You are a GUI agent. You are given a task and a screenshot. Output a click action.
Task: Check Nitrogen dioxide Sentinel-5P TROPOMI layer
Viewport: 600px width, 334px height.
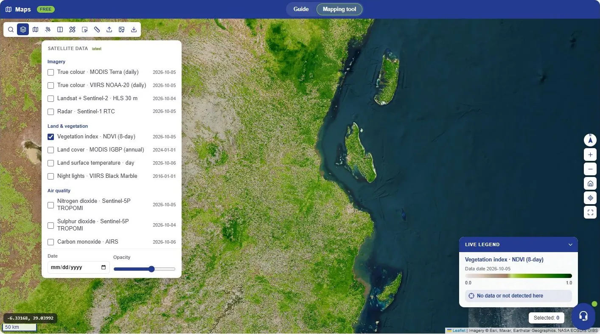pos(50,205)
